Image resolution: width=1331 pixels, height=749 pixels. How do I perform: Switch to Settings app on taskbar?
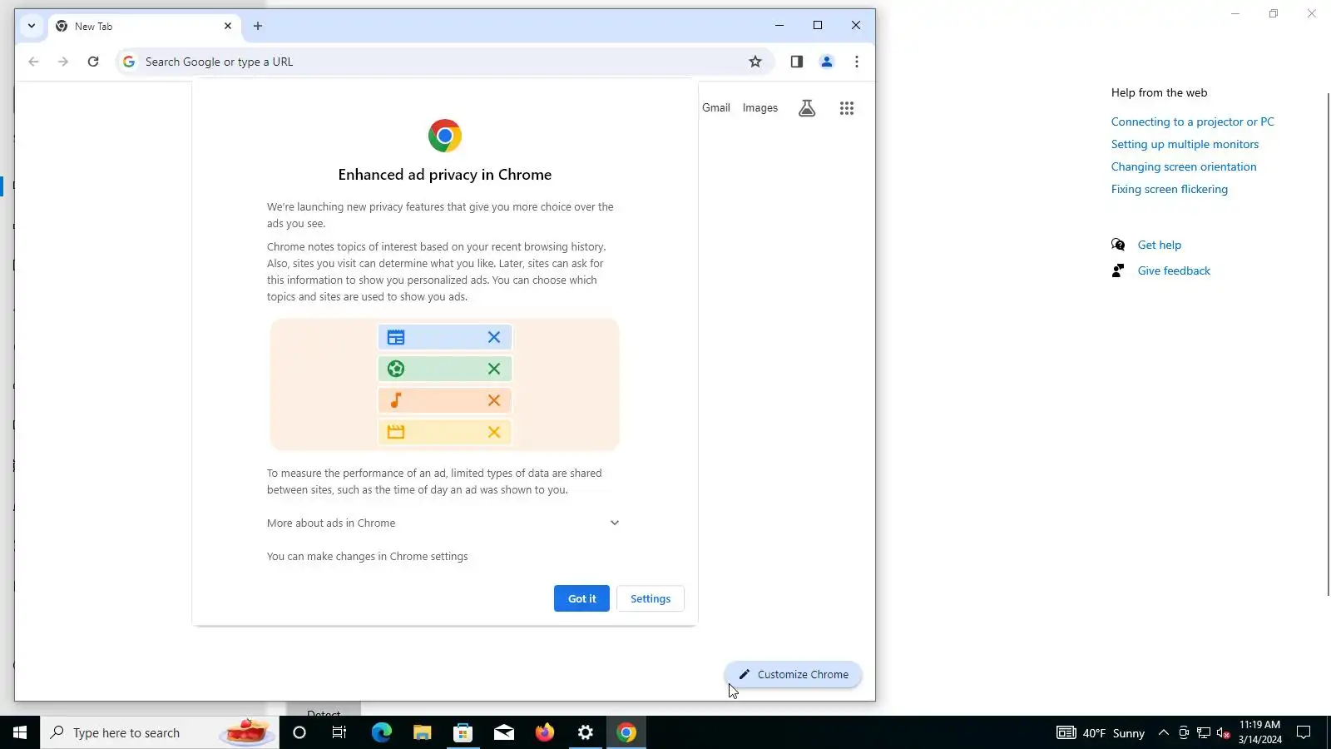click(586, 732)
